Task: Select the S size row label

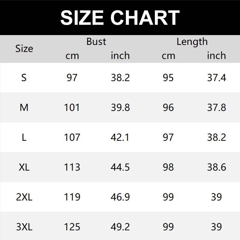Action: click(24, 78)
